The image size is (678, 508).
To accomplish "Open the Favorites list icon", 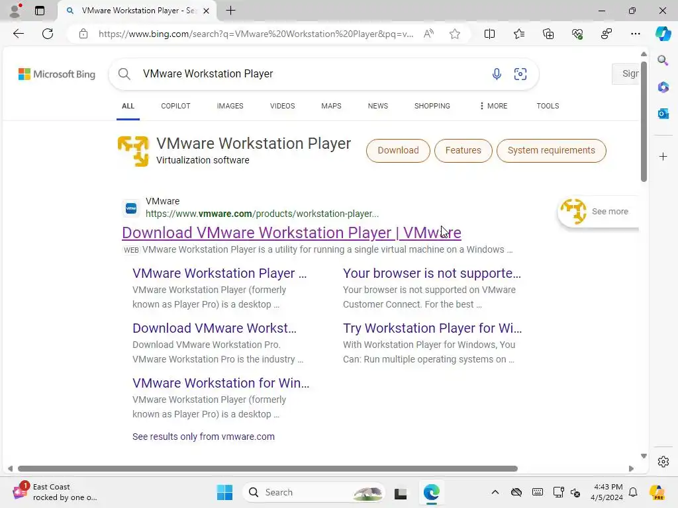I will point(519,34).
